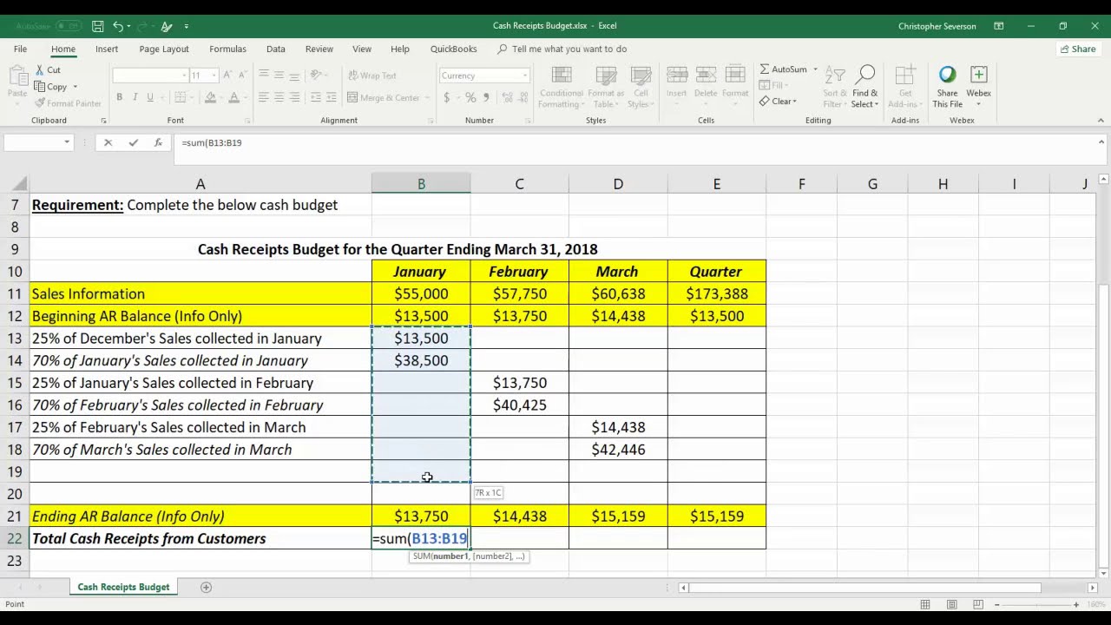The width and height of the screenshot is (1111, 625).
Task: Click the Accounting dollar format icon
Action: pyautogui.click(x=447, y=97)
